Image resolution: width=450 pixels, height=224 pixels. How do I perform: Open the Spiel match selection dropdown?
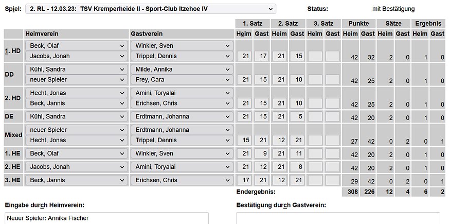click(x=151, y=9)
